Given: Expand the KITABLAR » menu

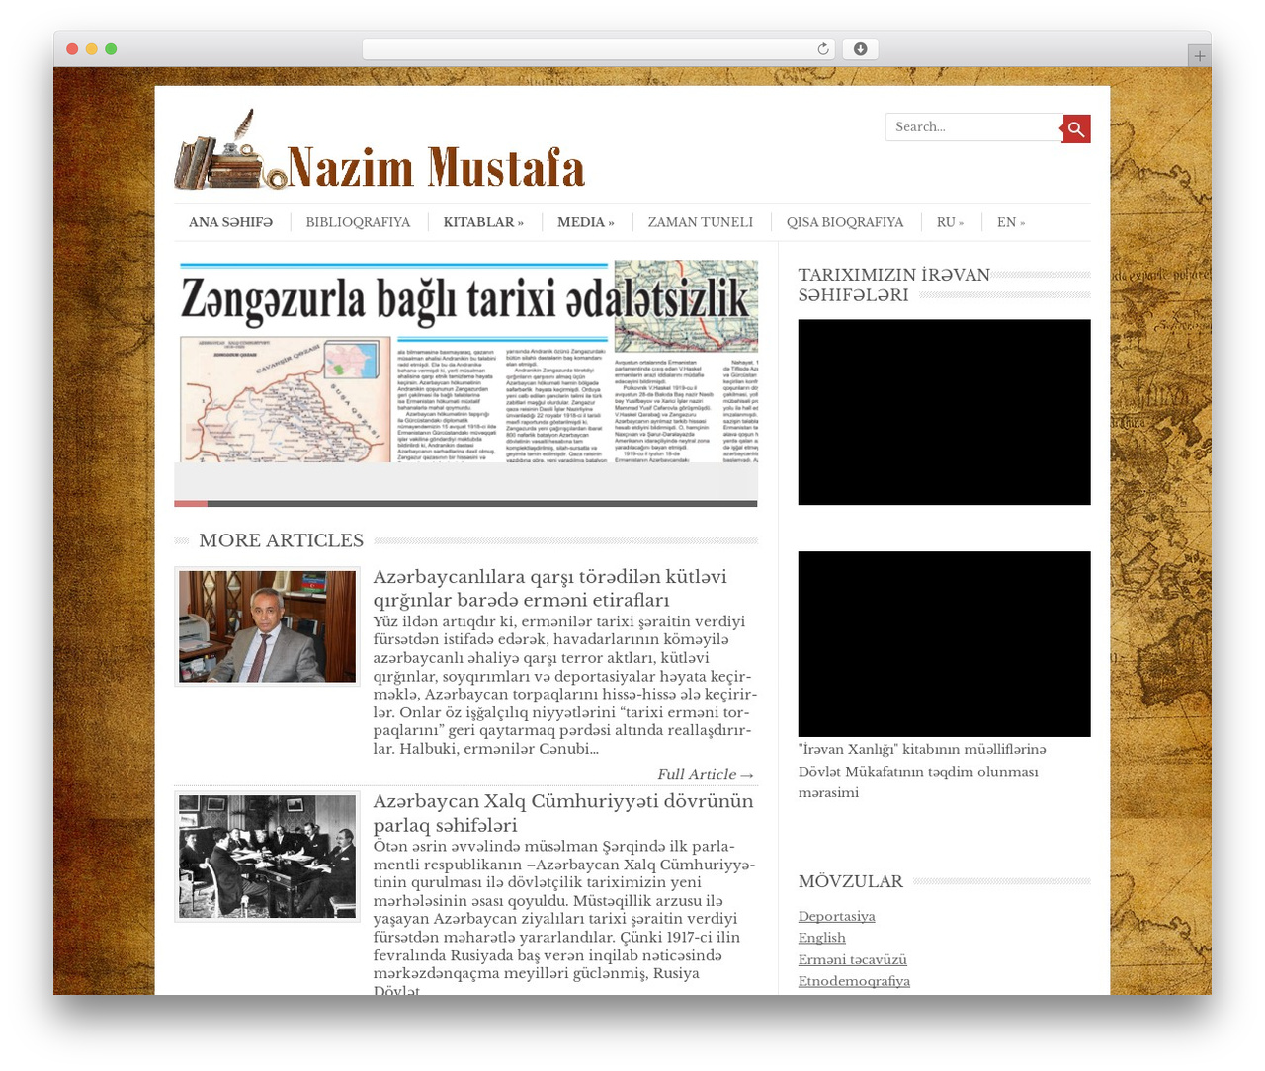Looking at the screenshot, I should (x=483, y=222).
